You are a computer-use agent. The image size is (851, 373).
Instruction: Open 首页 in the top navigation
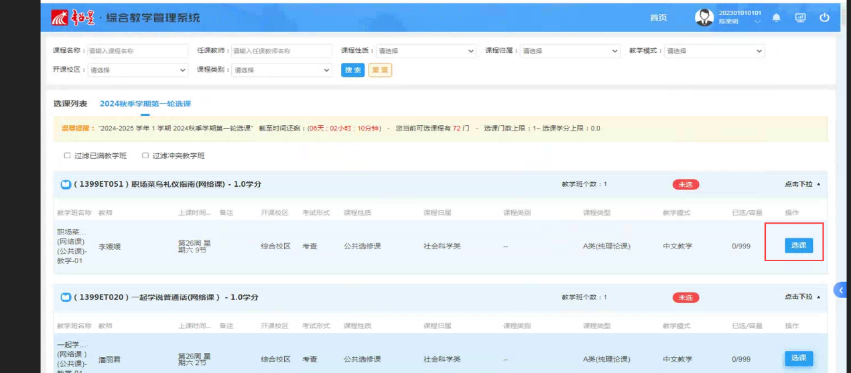[658, 18]
